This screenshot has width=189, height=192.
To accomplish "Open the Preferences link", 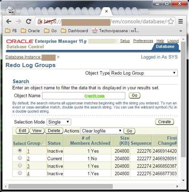I will click(143, 41).
